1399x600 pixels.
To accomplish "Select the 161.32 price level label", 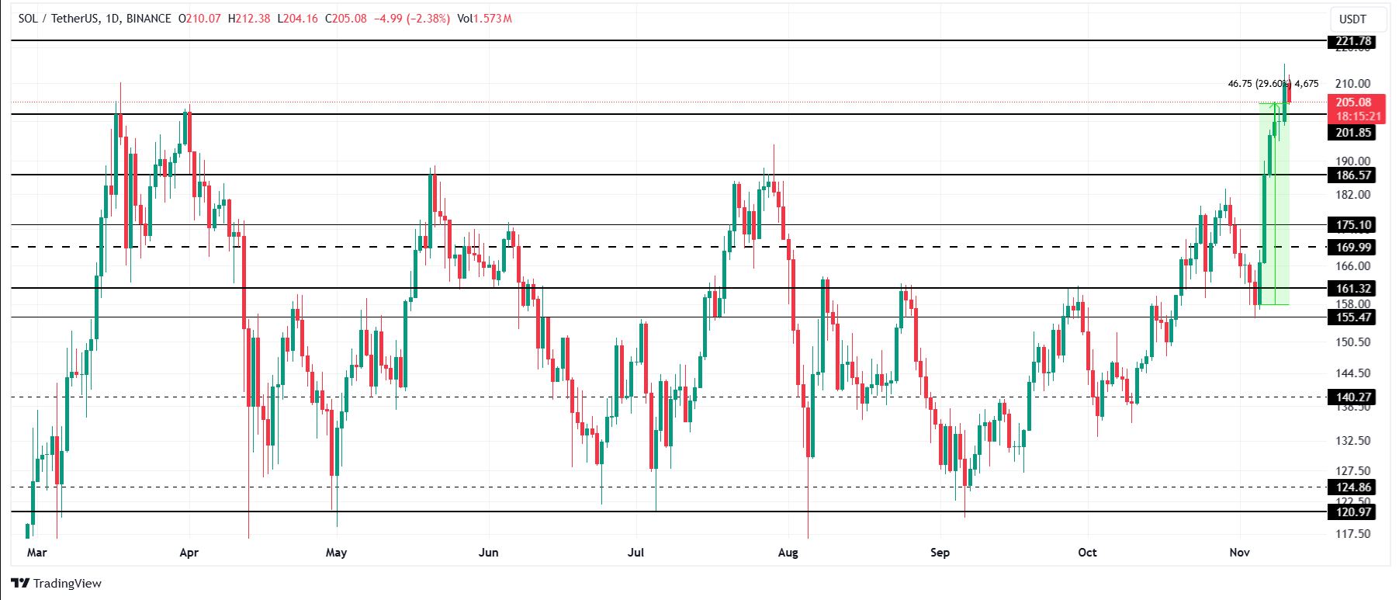I will (1353, 289).
